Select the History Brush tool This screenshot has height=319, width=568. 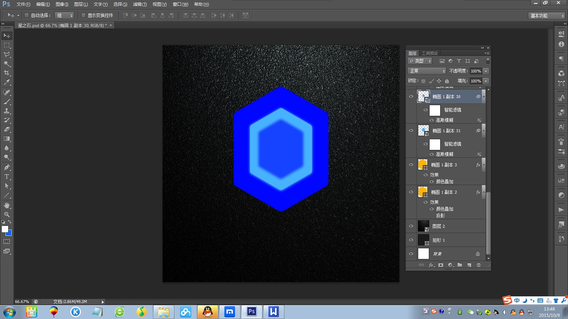[x=7, y=120]
